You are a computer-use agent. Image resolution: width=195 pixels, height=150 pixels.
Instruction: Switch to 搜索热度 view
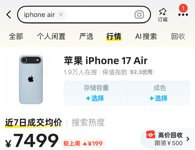point(88,122)
